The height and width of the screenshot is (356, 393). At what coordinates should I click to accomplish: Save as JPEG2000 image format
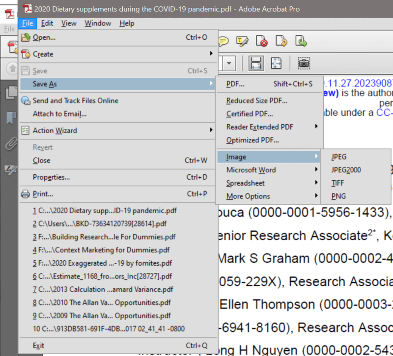[356, 170]
